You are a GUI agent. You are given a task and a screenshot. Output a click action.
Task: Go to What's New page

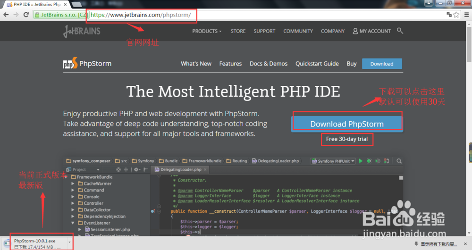[196, 64]
